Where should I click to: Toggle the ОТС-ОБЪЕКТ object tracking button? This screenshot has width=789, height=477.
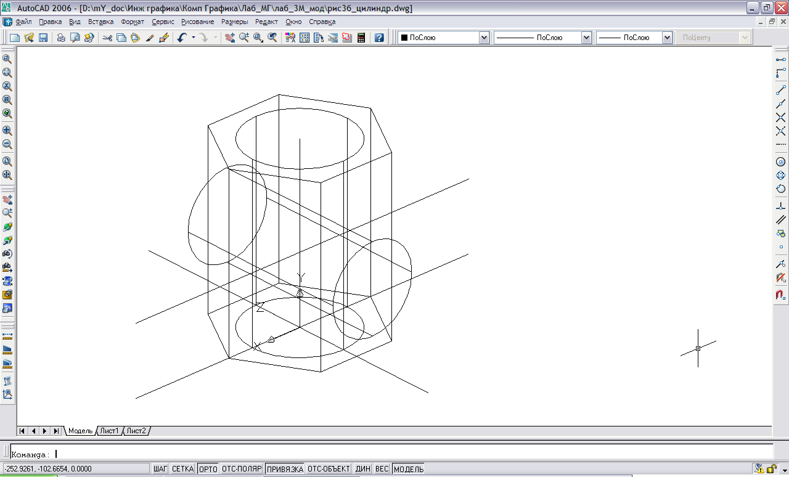(x=329, y=469)
